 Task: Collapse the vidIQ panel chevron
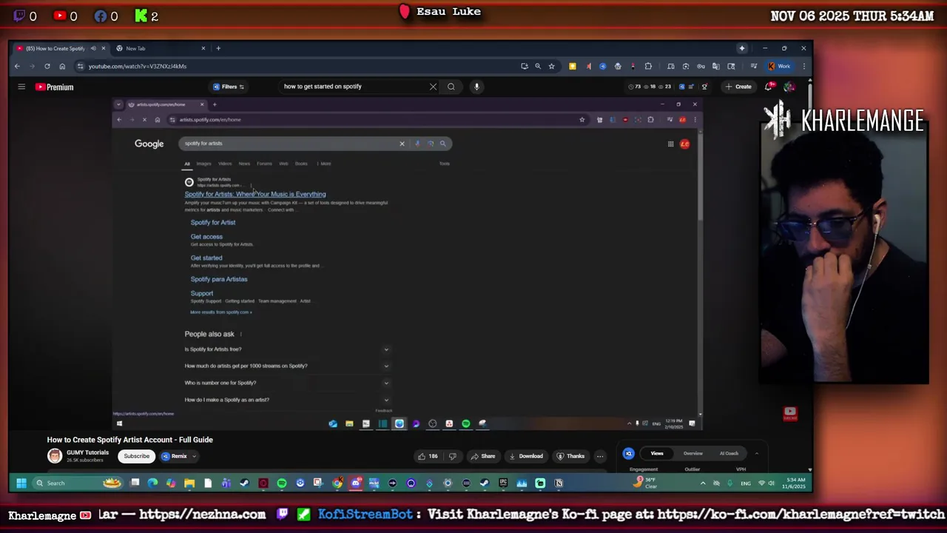tap(756, 453)
